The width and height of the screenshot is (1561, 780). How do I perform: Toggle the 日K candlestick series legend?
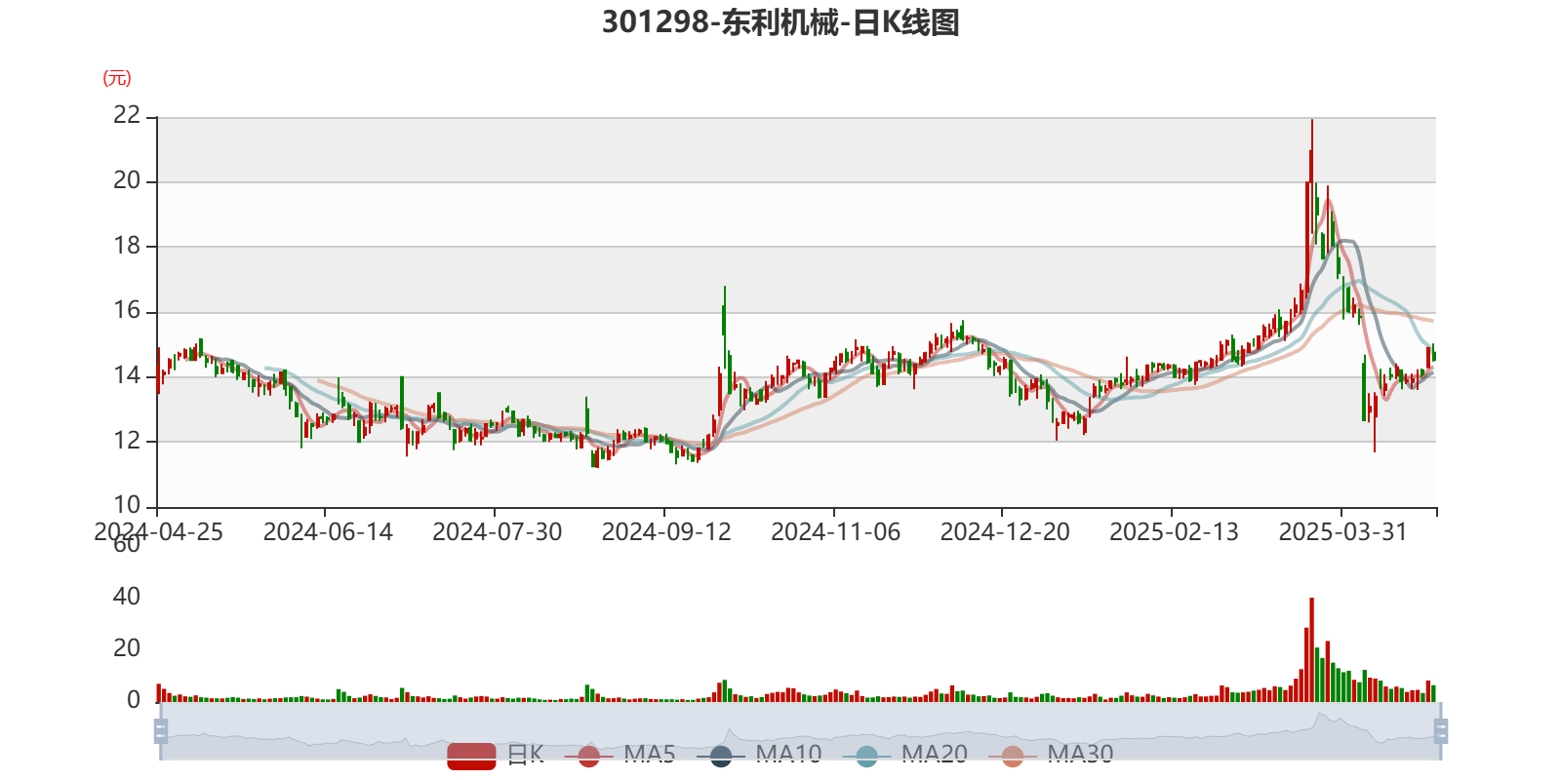(496, 755)
